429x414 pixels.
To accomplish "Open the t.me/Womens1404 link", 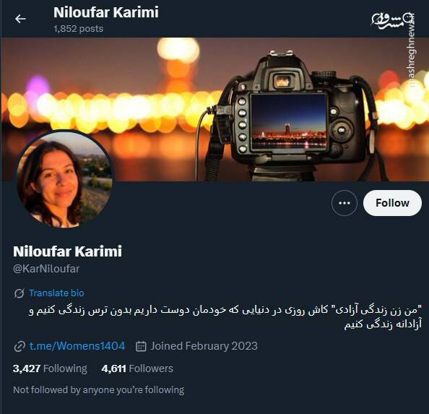I will click(x=77, y=346).
